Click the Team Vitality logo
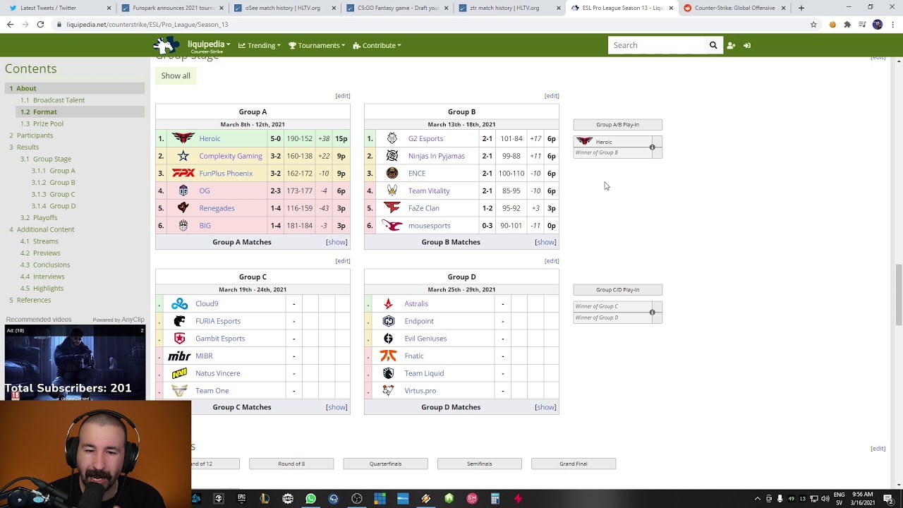Screen dimensions: 903x508 392,190
